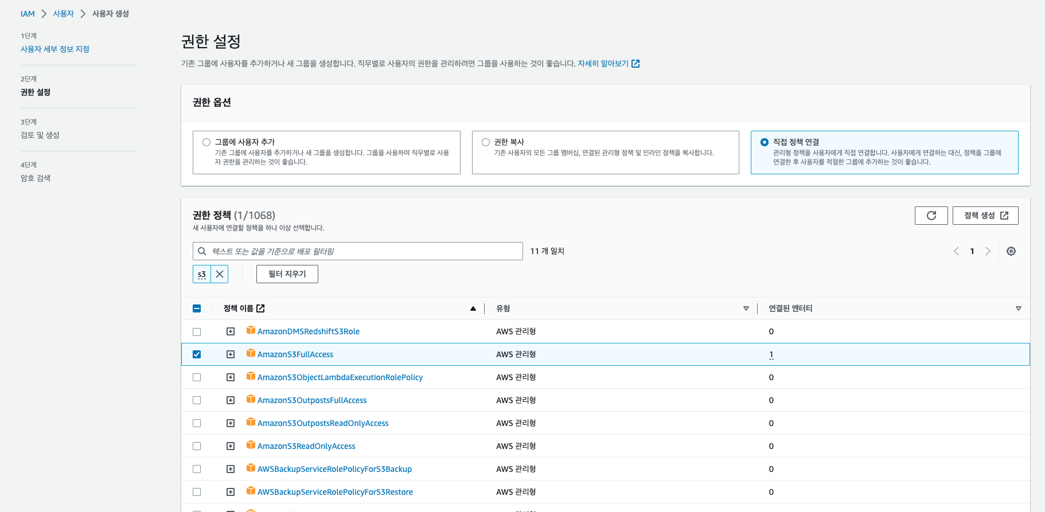Go to previous page arrow in pagination
This screenshot has width=1045, height=512.
pyautogui.click(x=956, y=251)
